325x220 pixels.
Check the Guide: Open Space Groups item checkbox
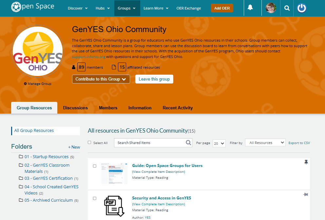coord(95,166)
